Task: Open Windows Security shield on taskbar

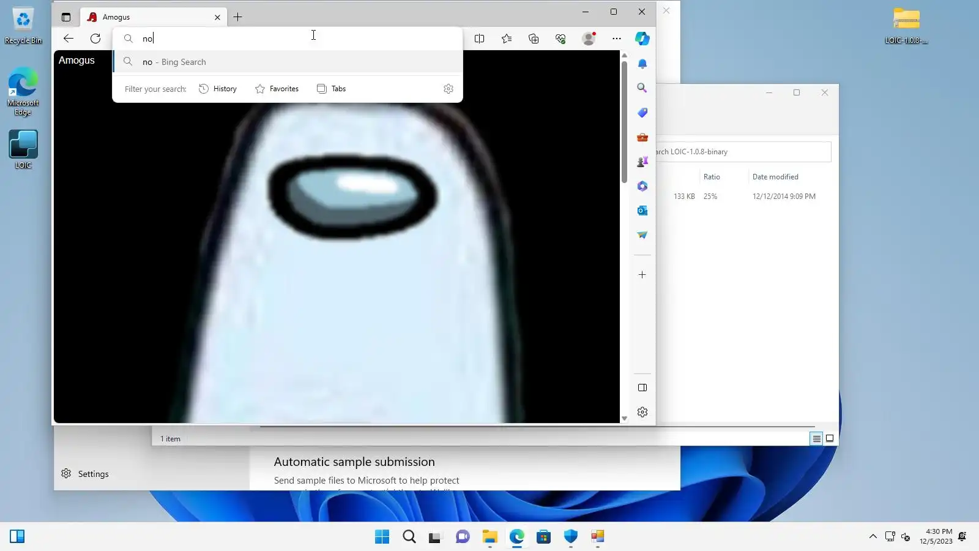Action: click(x=571, y=537)
